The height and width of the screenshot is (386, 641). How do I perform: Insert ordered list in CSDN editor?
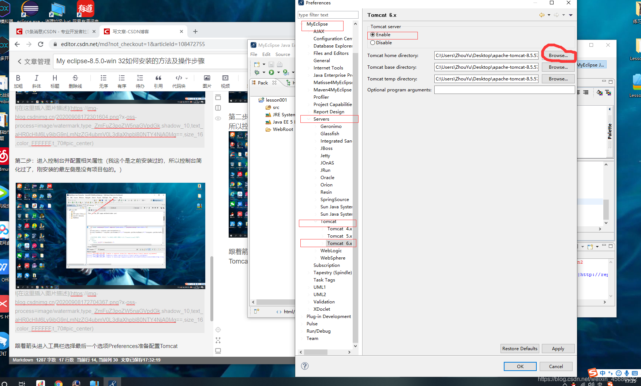122,81
